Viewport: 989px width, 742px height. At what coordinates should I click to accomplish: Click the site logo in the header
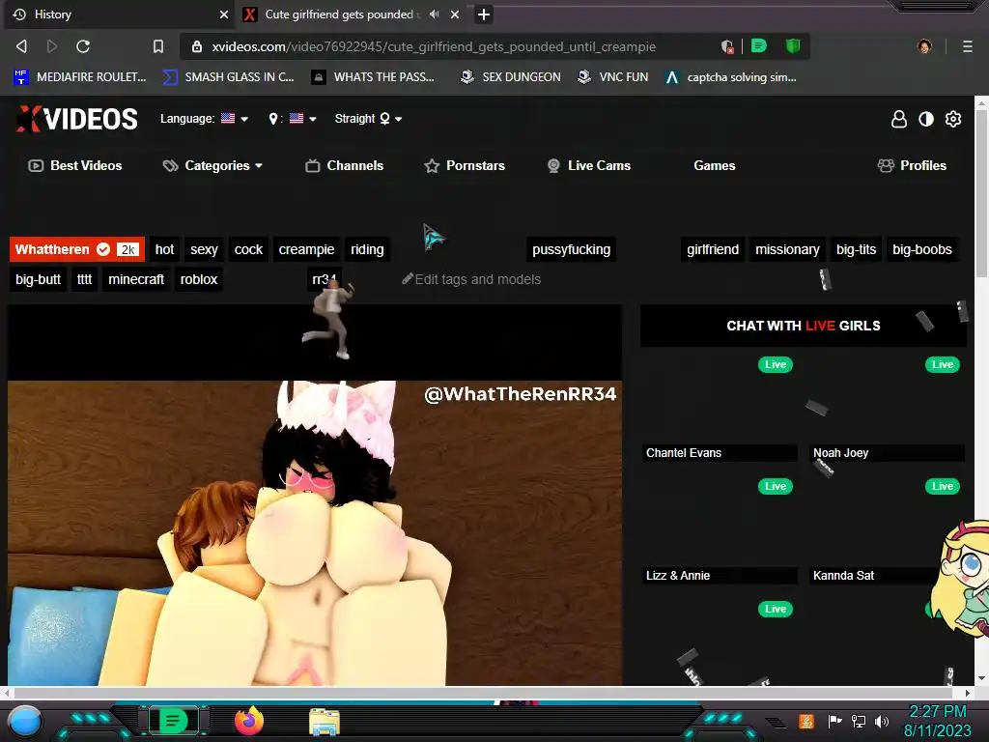click(76, 119)
